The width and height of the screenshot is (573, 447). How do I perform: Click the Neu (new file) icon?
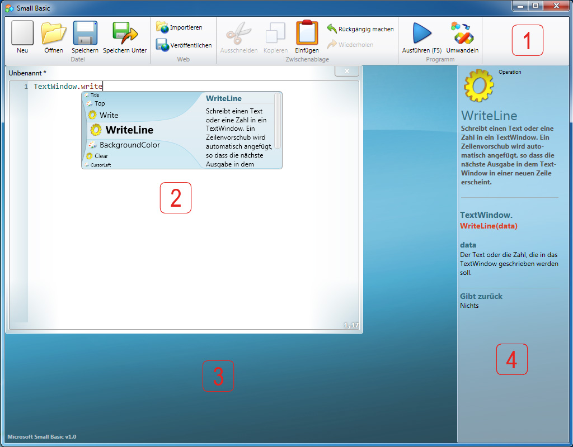pyautogui.click(x=22, y=34)
